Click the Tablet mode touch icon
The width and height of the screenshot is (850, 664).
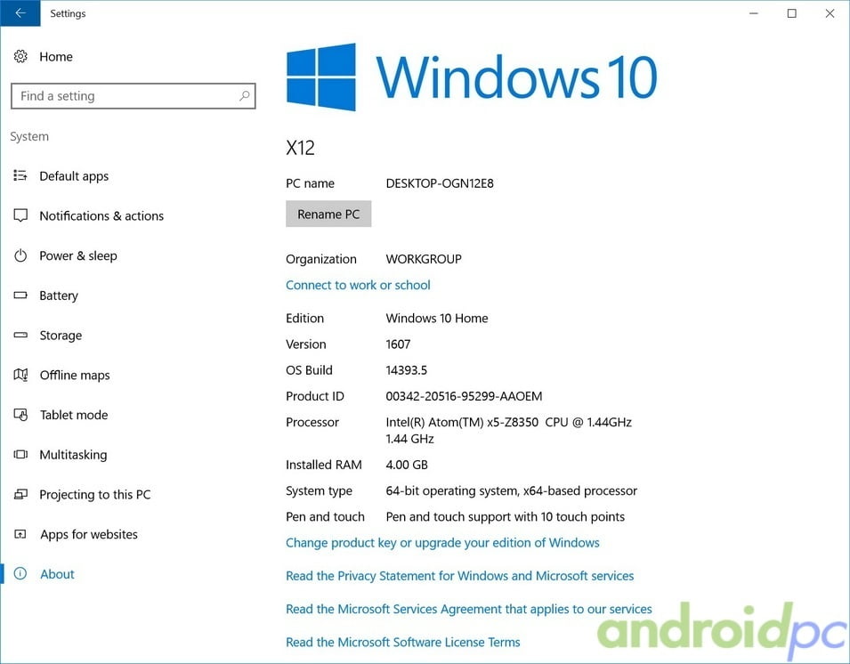pyautogui.click(x=20, y=415)
